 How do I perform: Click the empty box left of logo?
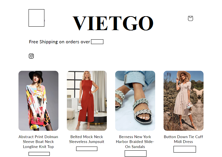36,18
